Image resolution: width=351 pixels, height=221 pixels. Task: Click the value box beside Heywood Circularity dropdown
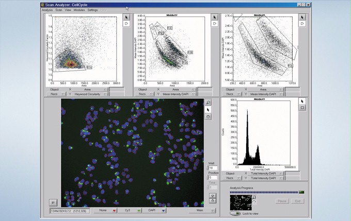117,94
